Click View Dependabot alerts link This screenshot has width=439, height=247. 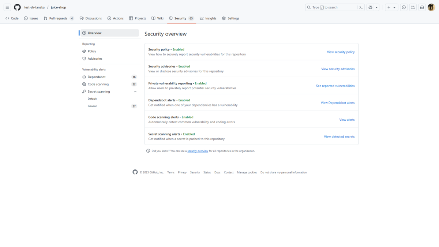click(x=338, y=103)
